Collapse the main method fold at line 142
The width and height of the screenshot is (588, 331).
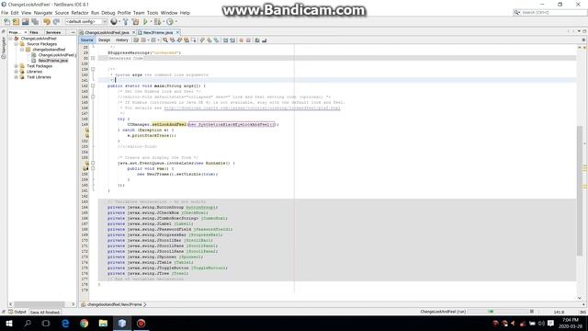click(93, 86)
